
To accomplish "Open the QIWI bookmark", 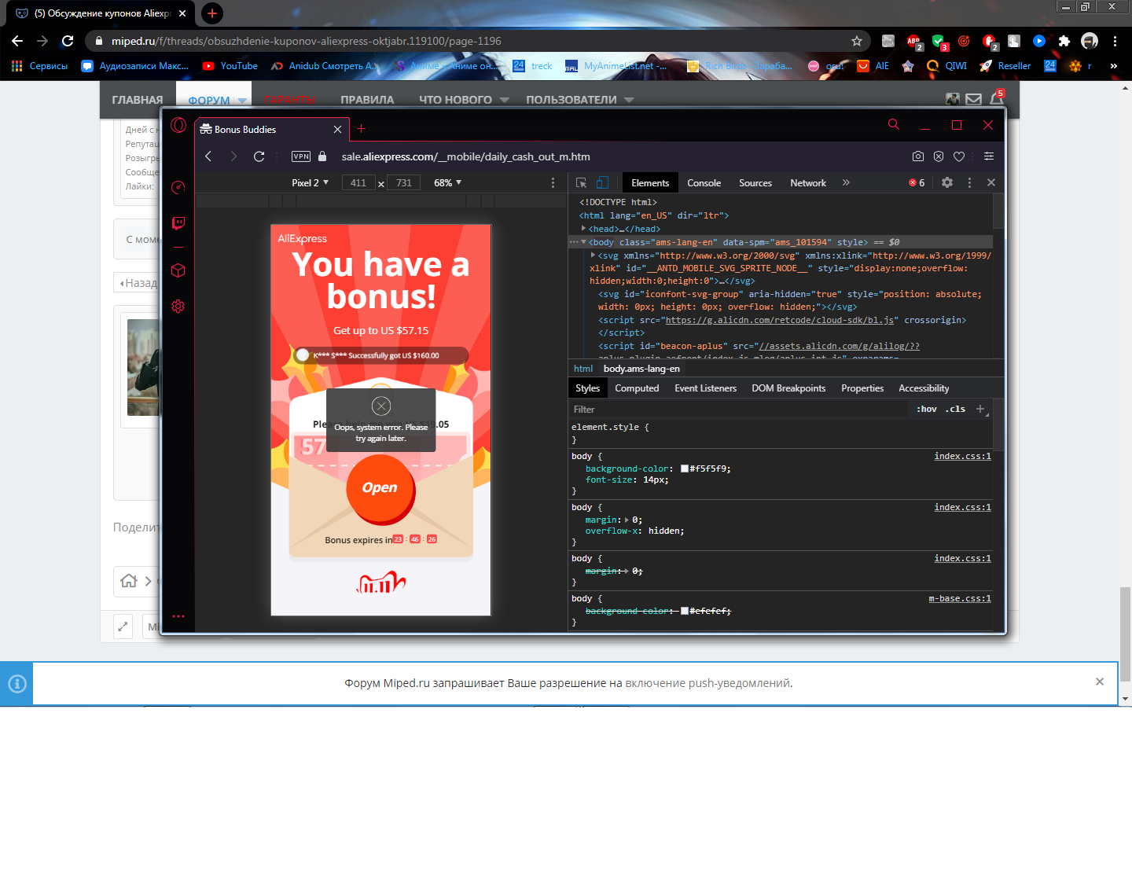I will (947, 66).
